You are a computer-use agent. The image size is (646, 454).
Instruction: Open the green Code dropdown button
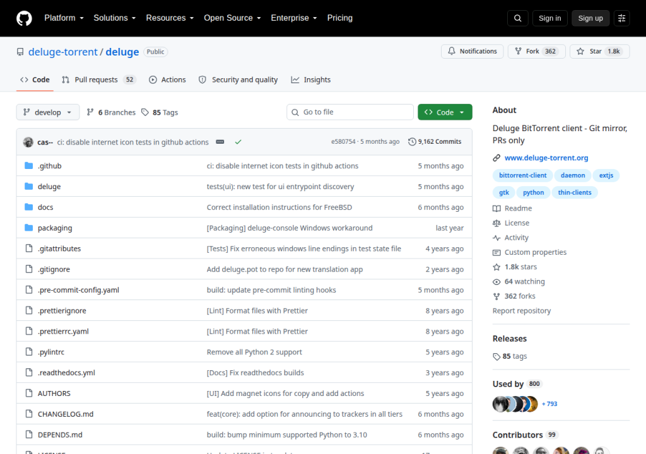[445, 112]
